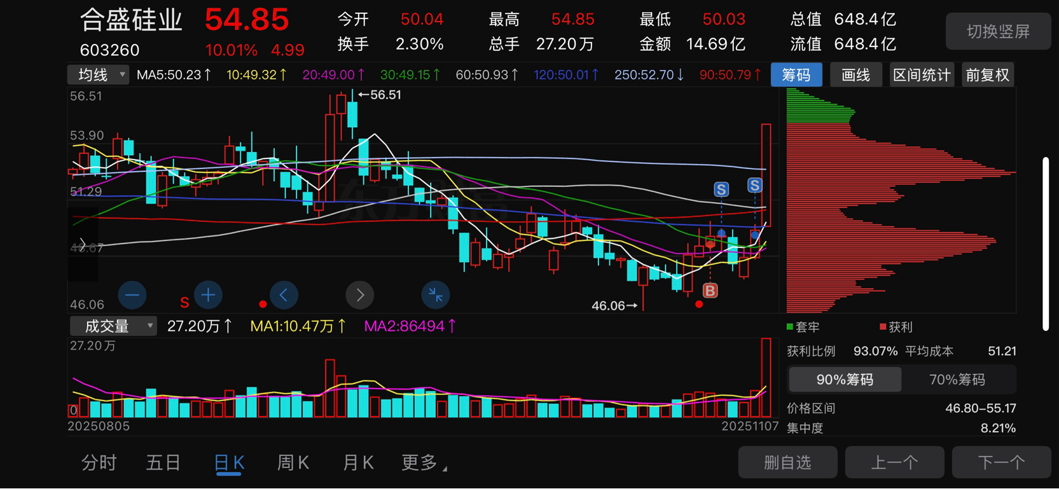
Task: Click the stock code 603260
Action: tap(109, 50)
